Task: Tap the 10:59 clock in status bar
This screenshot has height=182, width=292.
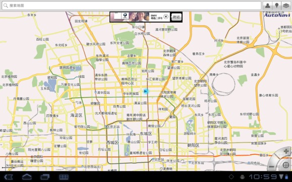Action: click(263, 176)
